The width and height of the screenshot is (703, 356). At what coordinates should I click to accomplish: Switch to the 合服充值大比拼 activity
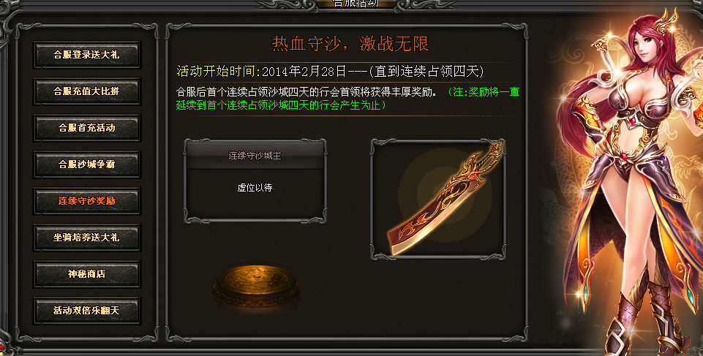(x=86, y=91)
